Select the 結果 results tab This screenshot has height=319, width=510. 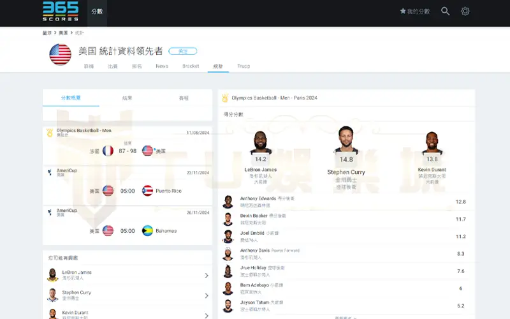(127, 98)
